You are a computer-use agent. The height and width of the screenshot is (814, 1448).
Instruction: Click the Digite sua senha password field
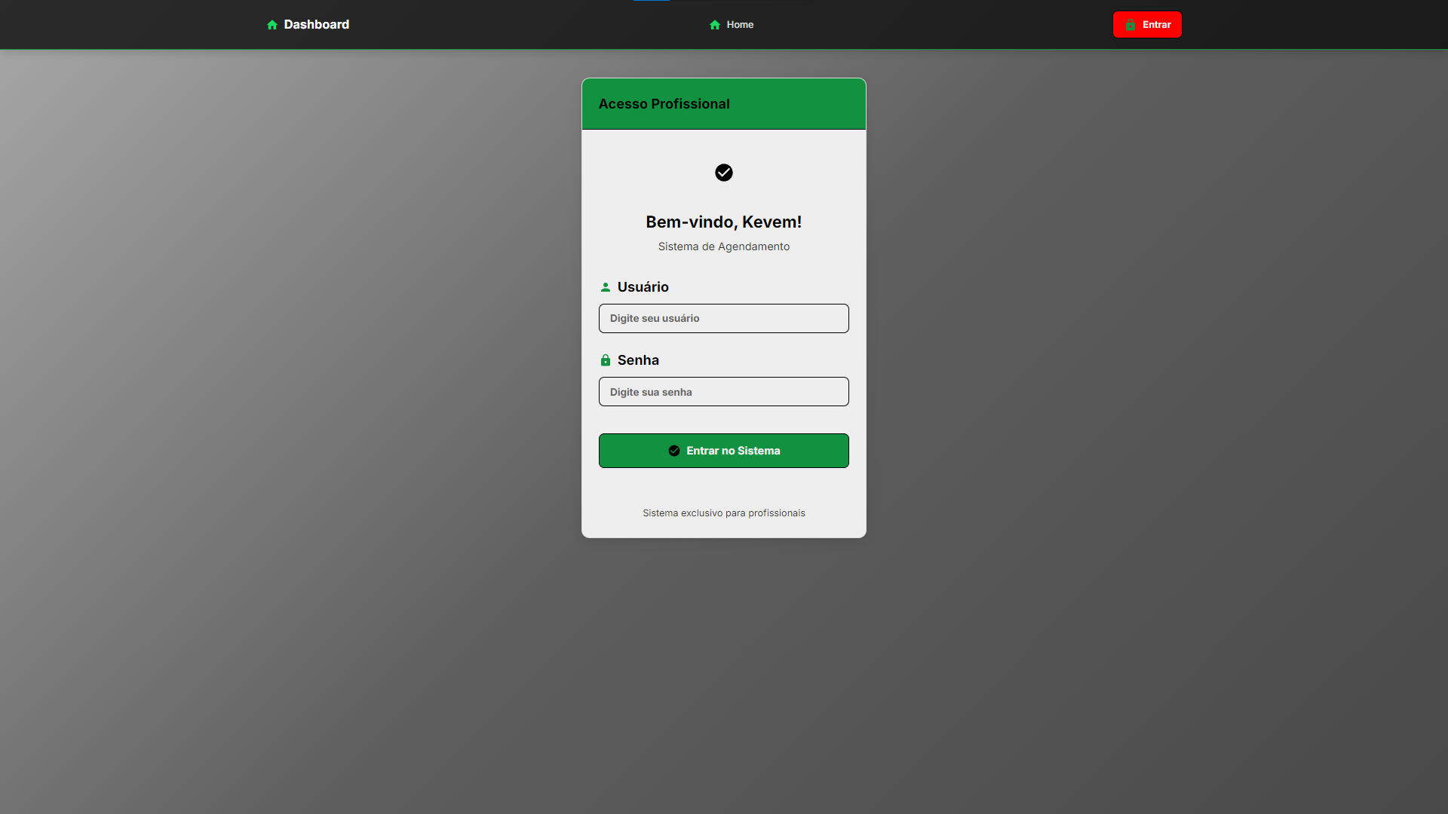tap(723, 391)
